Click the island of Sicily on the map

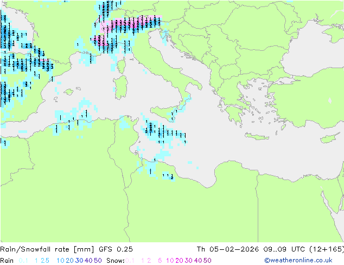click(x=164, y=113)
